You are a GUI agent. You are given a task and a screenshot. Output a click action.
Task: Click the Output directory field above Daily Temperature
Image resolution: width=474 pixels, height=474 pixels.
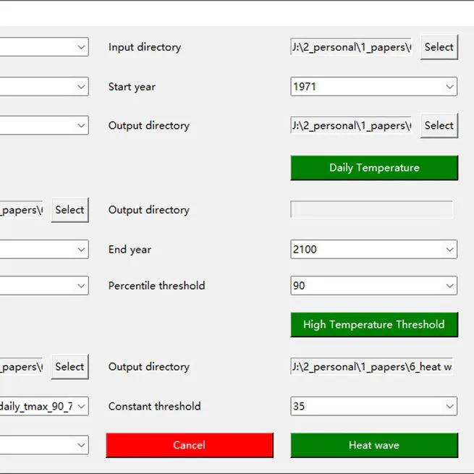pos(352,125)
